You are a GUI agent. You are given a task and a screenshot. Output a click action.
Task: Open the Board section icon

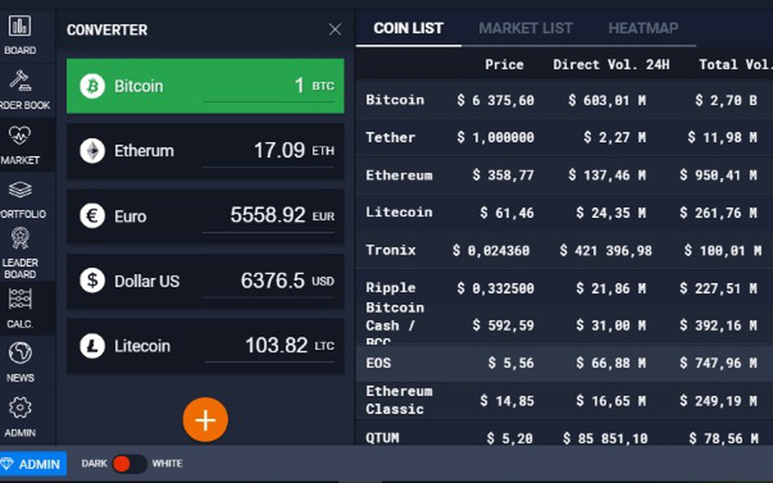pyautogui.click(x=19, y=26)
